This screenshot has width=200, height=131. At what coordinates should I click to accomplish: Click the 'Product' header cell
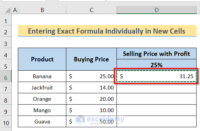(42, 59)
